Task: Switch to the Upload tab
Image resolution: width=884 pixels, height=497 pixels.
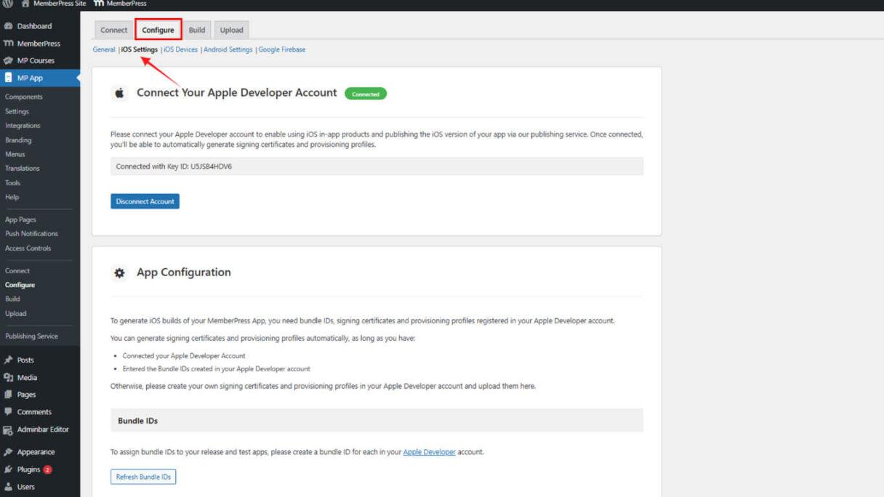Action: pos(231,30)
